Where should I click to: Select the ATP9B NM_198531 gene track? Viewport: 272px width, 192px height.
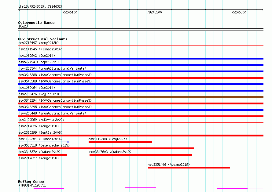click(x=141, y=188)
